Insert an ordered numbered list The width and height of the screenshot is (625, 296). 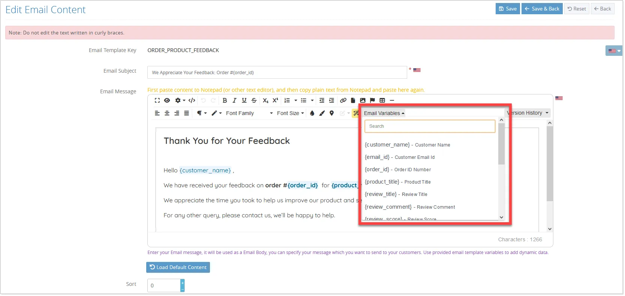(x=287, y=100)
